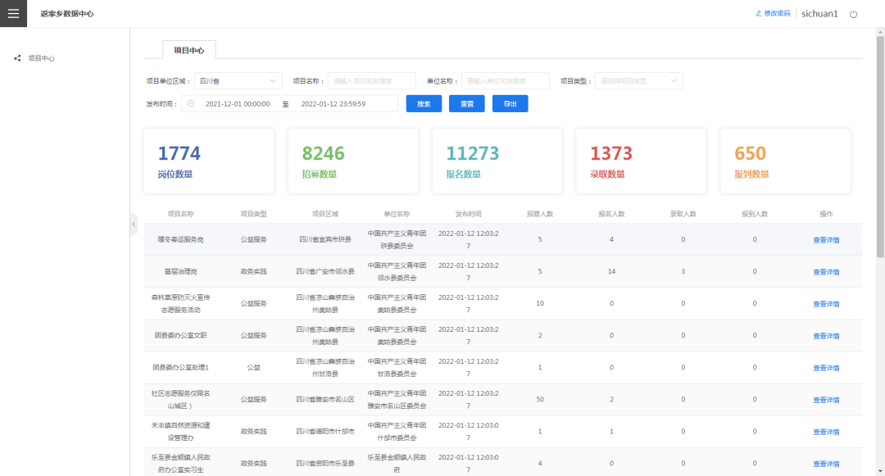Click the 搜索 button
Viewport: 885px width, 476px height.
click(x=424, y=104)
